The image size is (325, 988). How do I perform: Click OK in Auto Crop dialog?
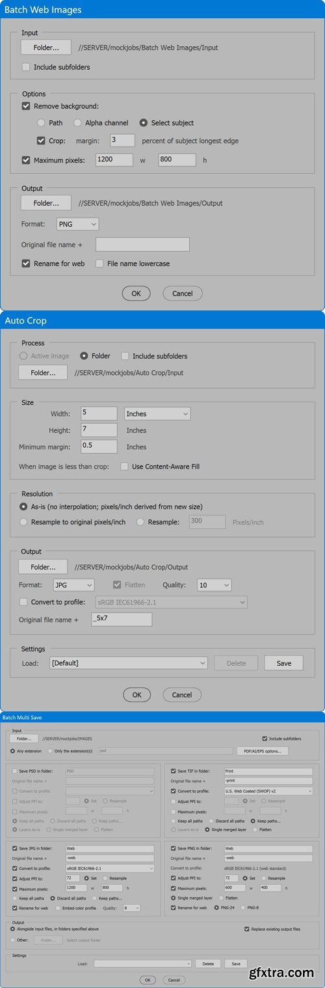coord(136,694)
